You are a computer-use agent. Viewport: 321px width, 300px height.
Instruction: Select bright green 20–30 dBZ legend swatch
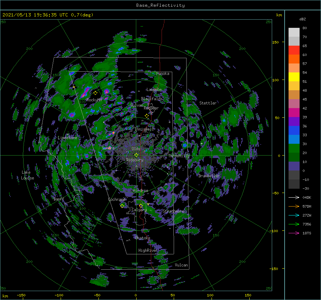coord(294,148)
